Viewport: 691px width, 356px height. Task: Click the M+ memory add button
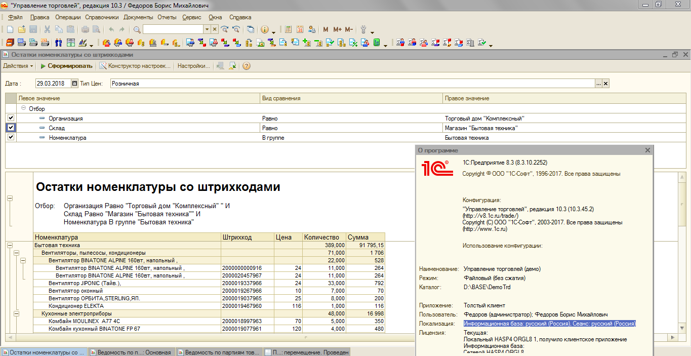point(337,29)
